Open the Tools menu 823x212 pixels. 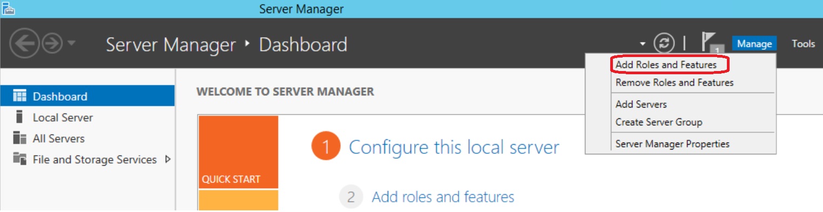click(x=803, y=44)
